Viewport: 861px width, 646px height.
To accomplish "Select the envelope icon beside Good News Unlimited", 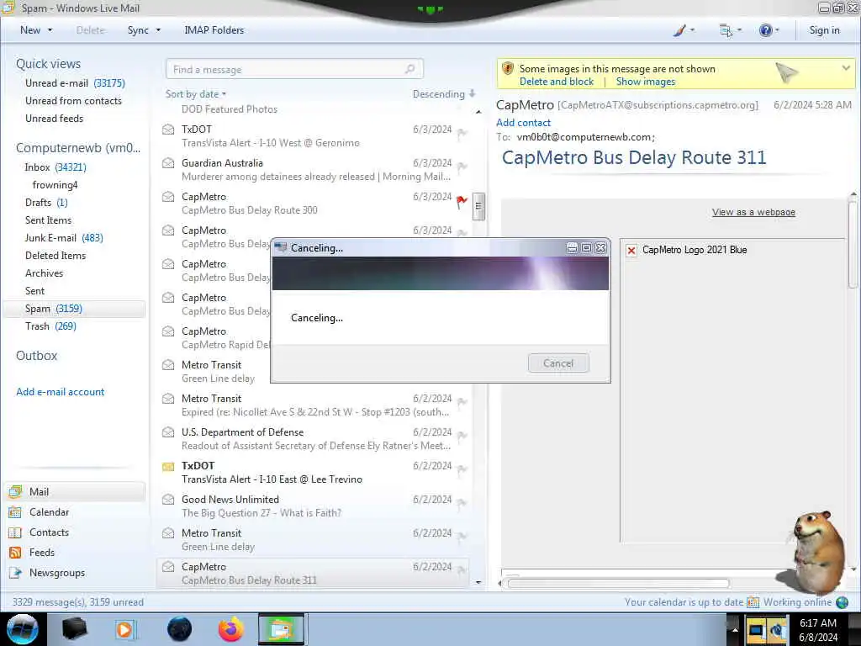I will [168, 500].
